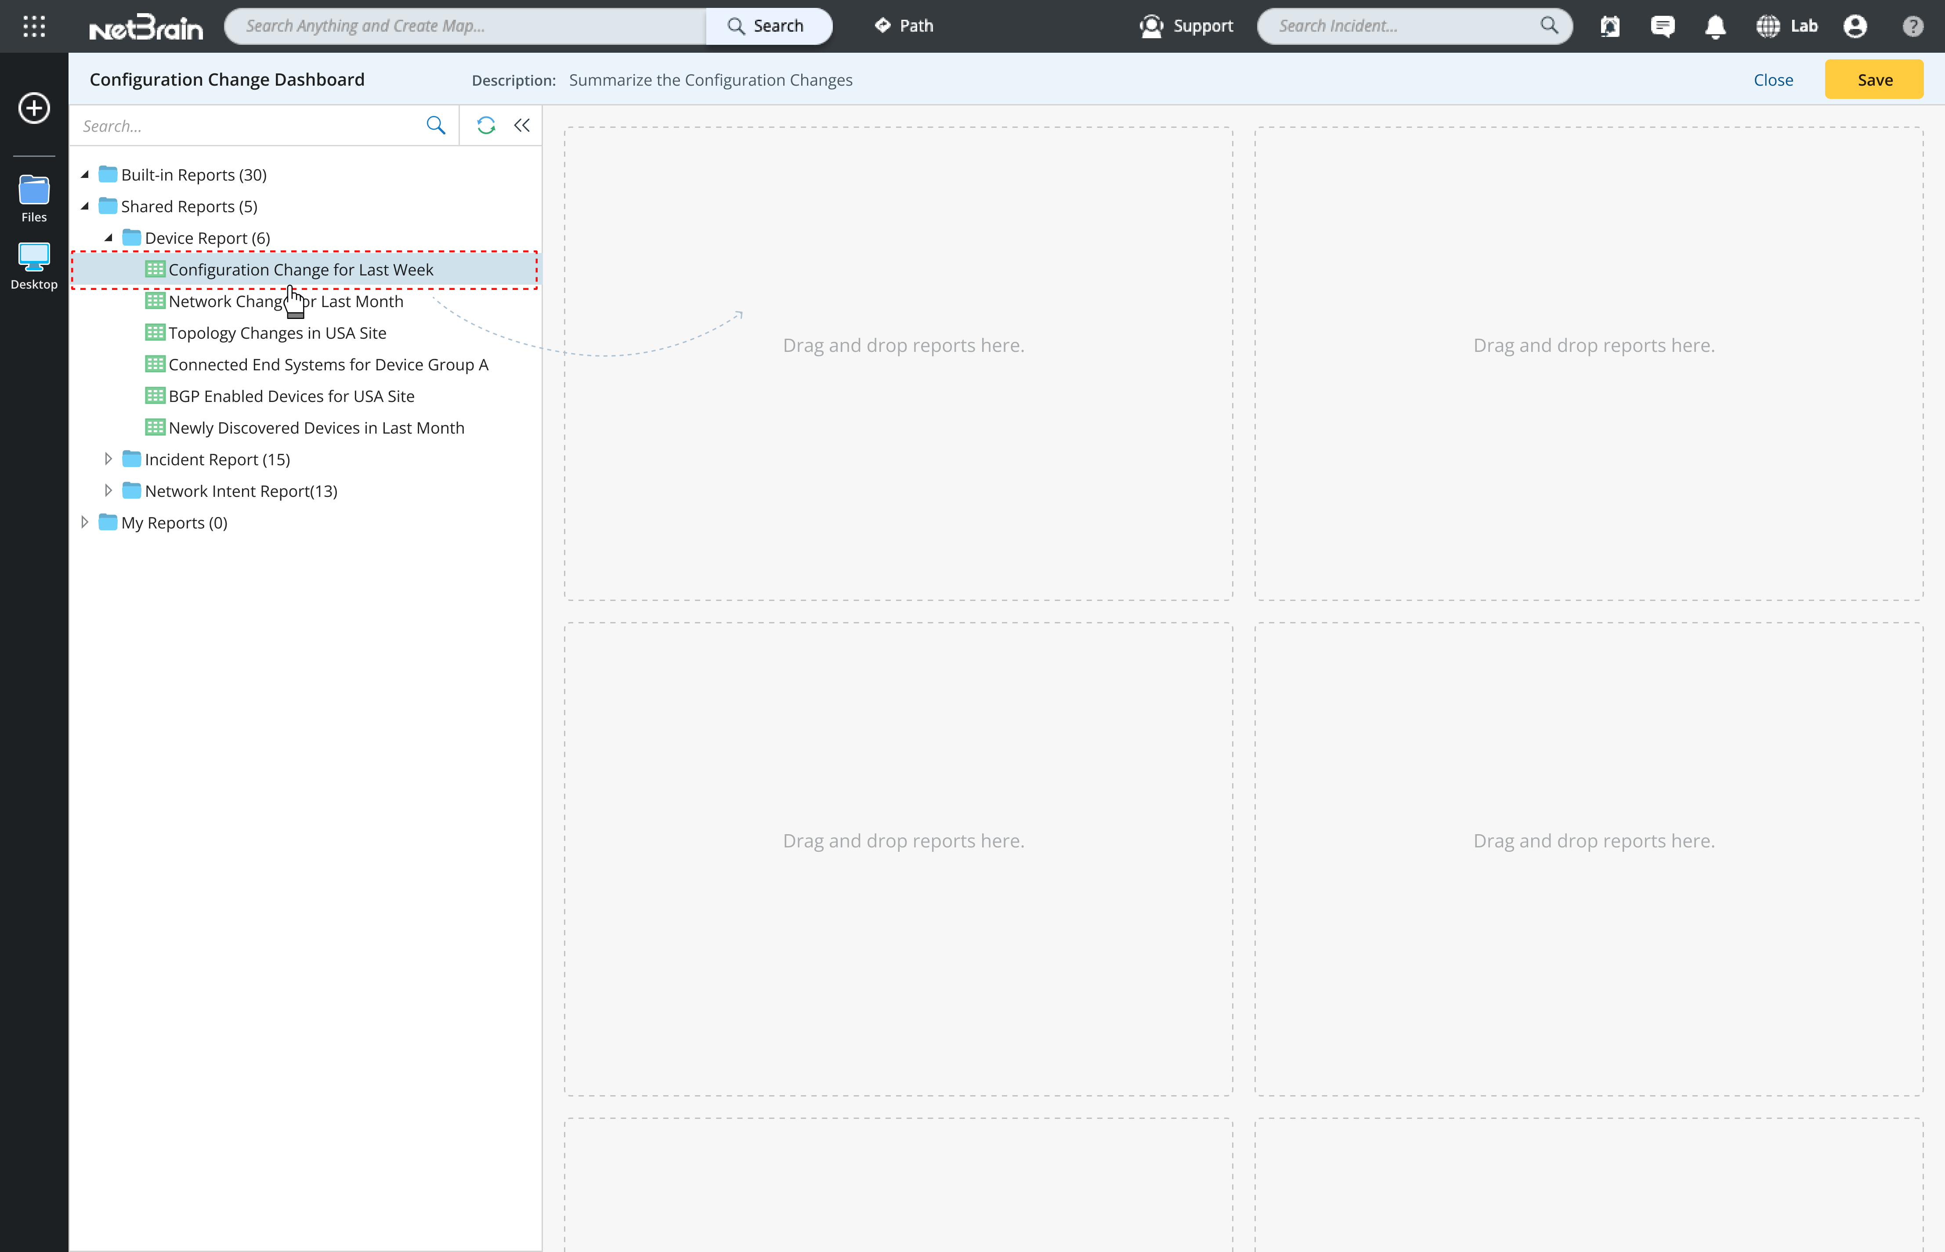Viewport: 1945px width, 1252px height.
Task: Expand the My Reports folder
Action: (x=84, y=523)
